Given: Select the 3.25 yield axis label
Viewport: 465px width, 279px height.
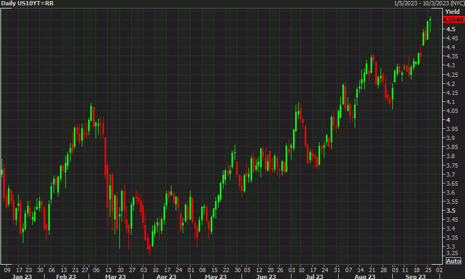Looking at the screenshot, I should 452,253.
